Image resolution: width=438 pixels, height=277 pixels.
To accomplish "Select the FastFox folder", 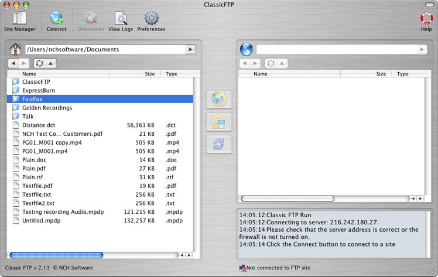I will click(x=33, y=99).
